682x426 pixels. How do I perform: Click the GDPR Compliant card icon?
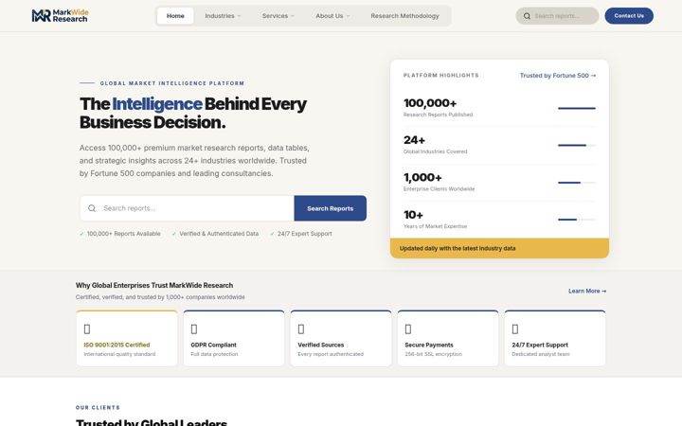pyautogui.click(x=194, y=329)
